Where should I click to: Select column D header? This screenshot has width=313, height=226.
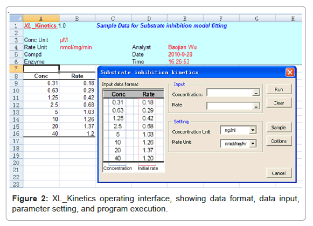click(x=149, y=18)
